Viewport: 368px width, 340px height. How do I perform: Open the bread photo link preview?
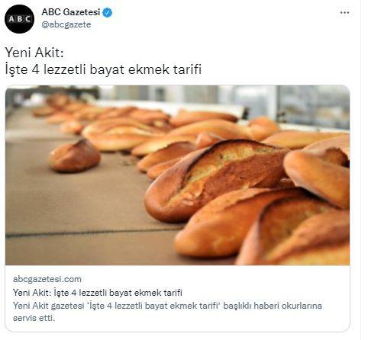click(177, 175)
